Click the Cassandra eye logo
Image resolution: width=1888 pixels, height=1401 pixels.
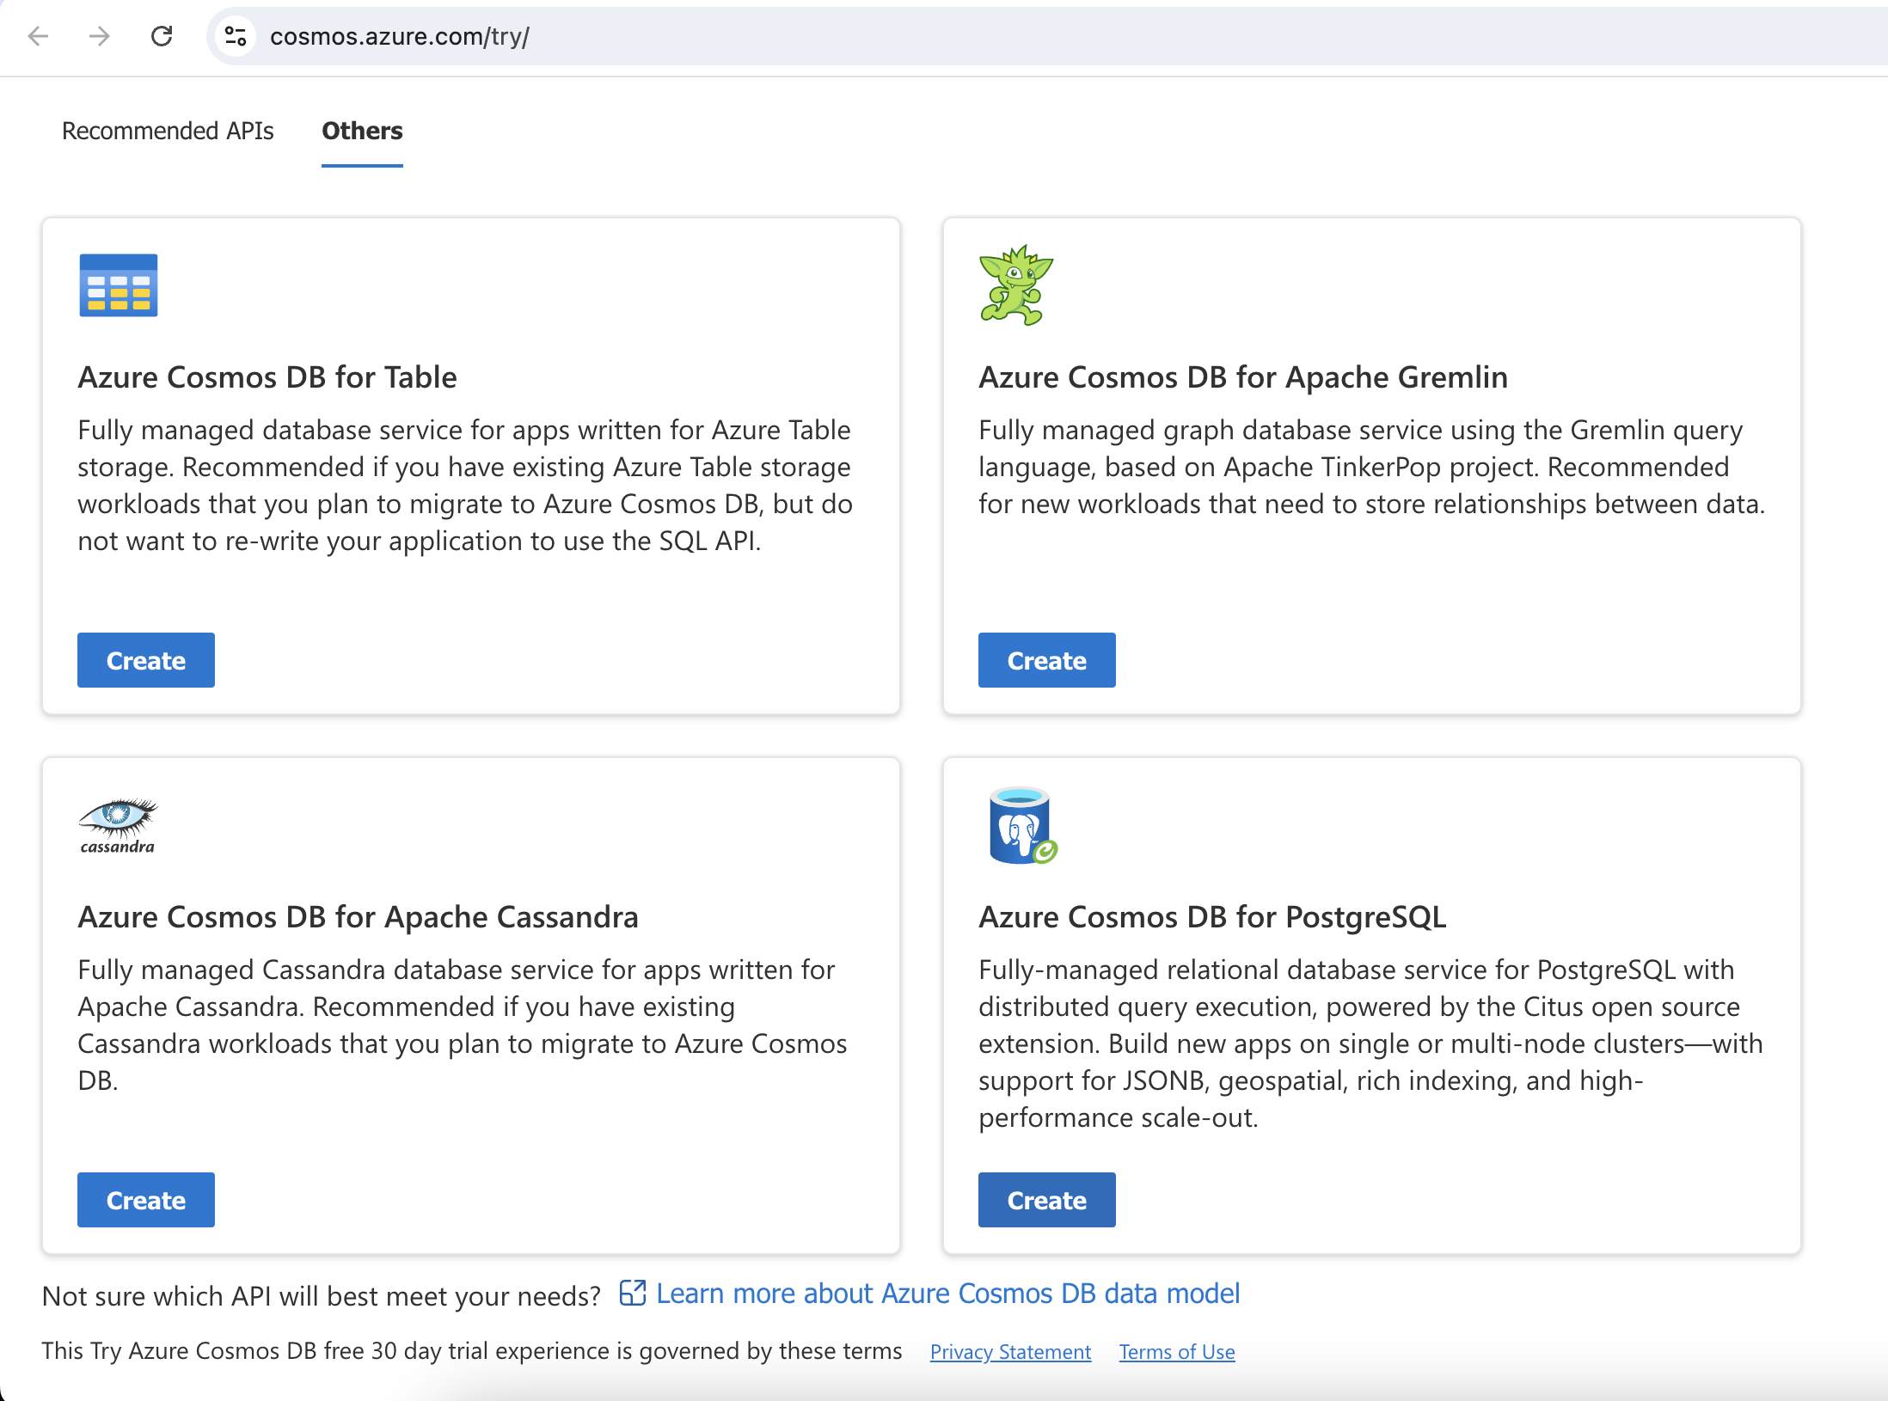pos(118,824)
